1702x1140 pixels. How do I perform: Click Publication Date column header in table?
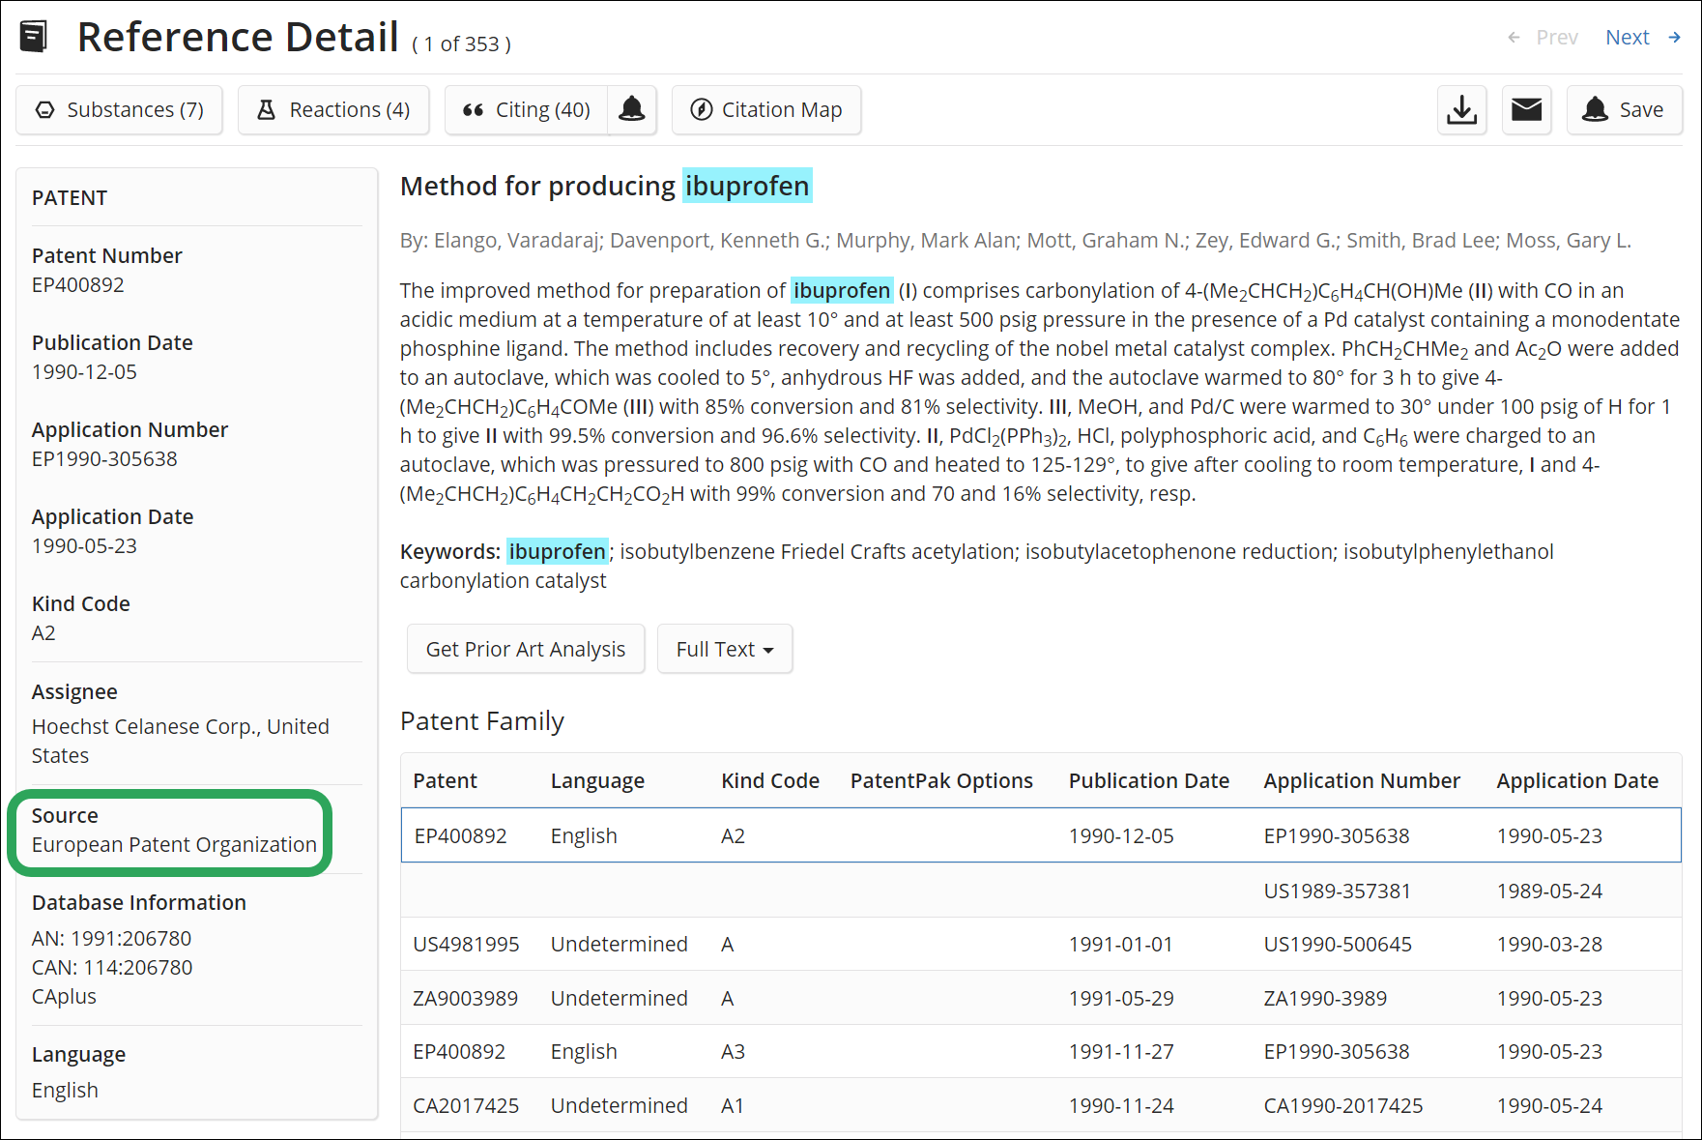pyautogui.click(x=1149, y=780)
